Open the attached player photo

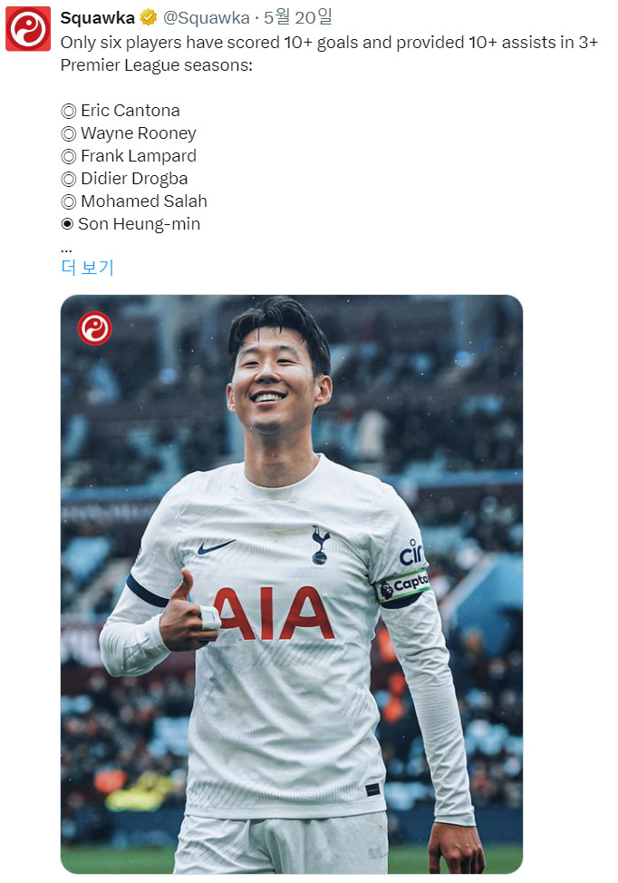point(291,584)
